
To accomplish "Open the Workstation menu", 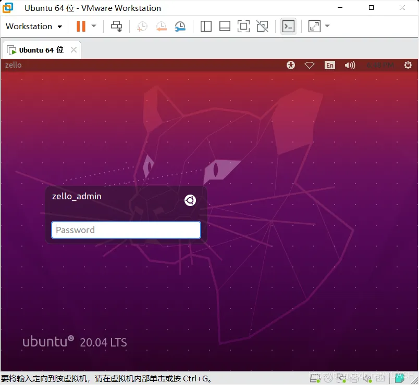I will click(34, 26).
